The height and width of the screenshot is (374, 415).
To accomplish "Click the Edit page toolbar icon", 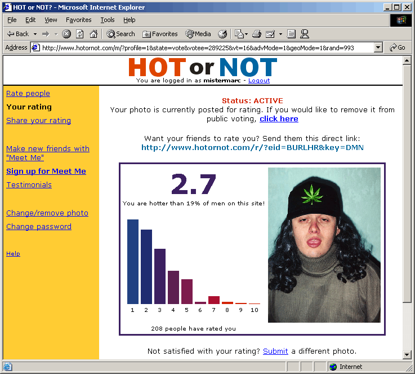I will click(x=270, y=34).
